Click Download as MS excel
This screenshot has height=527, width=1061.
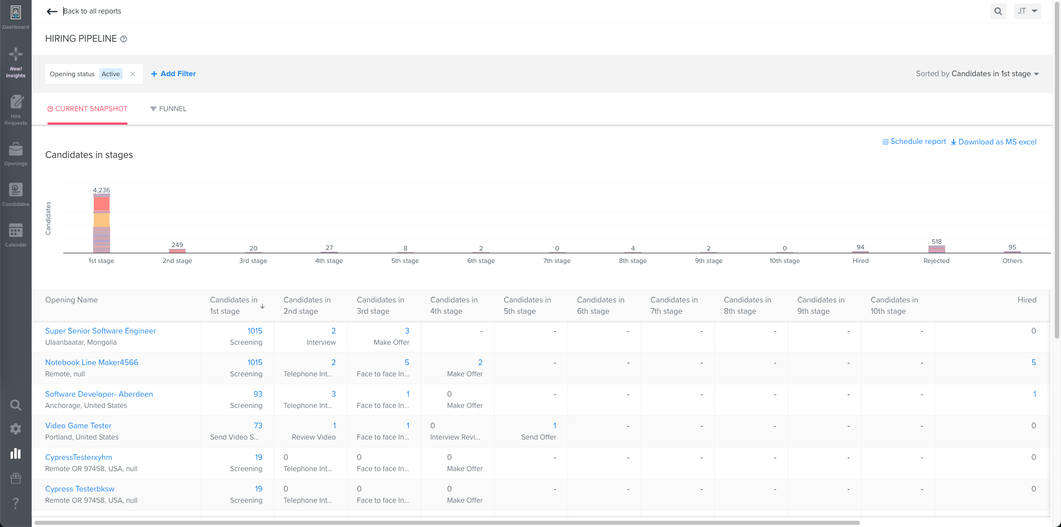(x=994, y=142)
